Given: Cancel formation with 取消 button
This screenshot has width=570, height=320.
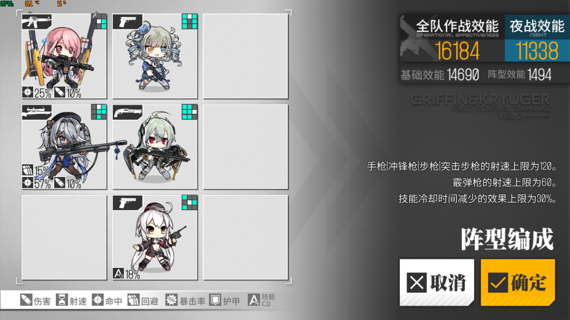Looking at the screenshot, I should pyautogui.click(x=437, y=283).
